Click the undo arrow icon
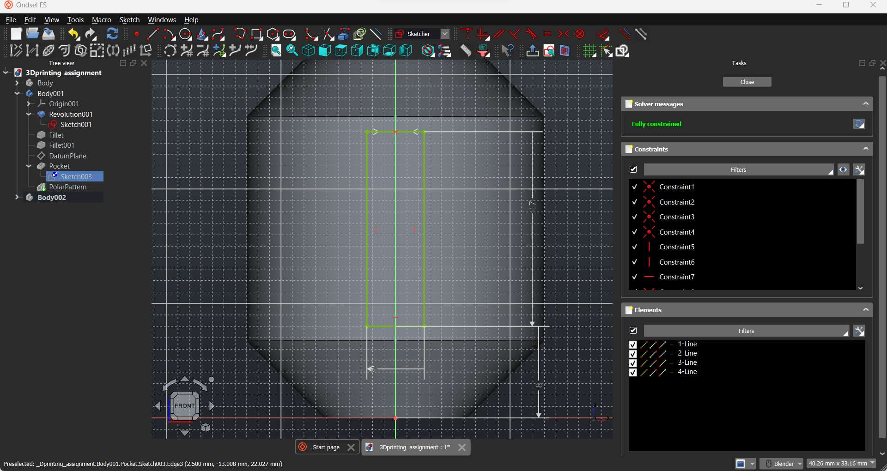Image resolution: width=887 pixels, height=471 pixels. tap(73, 34)
